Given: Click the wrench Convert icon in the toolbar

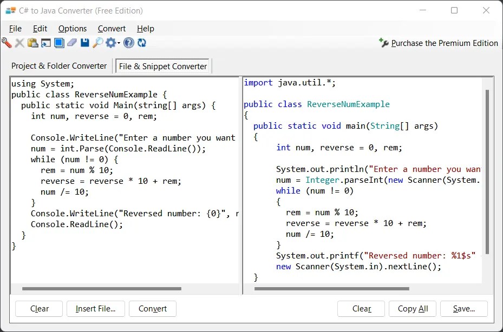Looking at the screenshot, I should (x=6, y=42).
